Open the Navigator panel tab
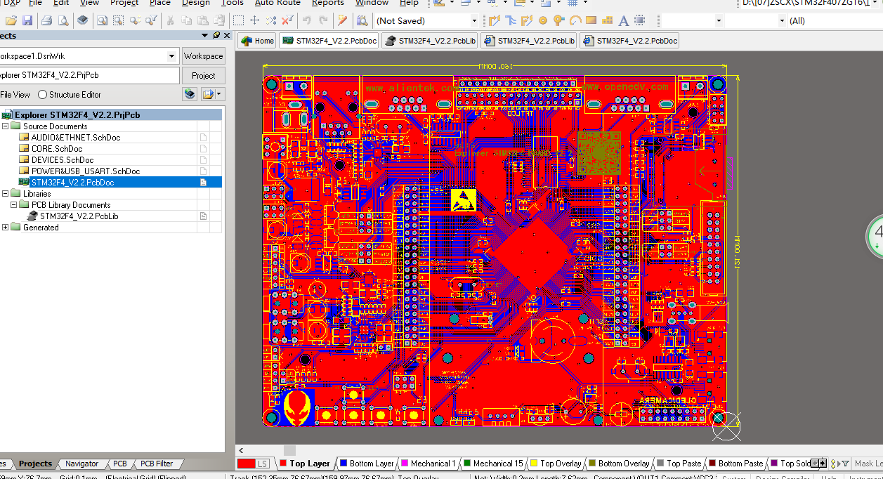883x479 pixels. tap(81, 464)
